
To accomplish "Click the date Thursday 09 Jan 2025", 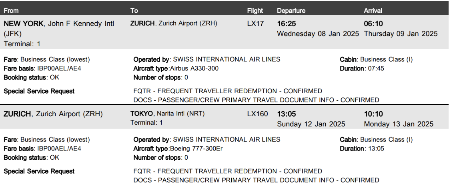I will pyautogui.click(x=401, y=34).
